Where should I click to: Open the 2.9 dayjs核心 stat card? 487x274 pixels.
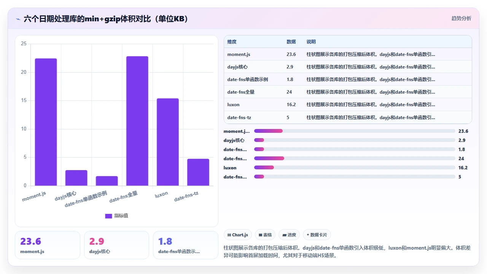point(117,245)
